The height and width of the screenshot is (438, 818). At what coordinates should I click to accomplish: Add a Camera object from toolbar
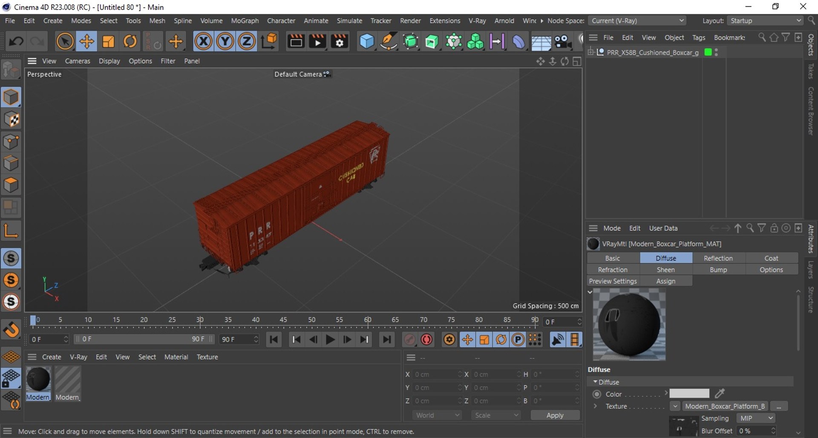pyautogui.click(x=563, y=41)
